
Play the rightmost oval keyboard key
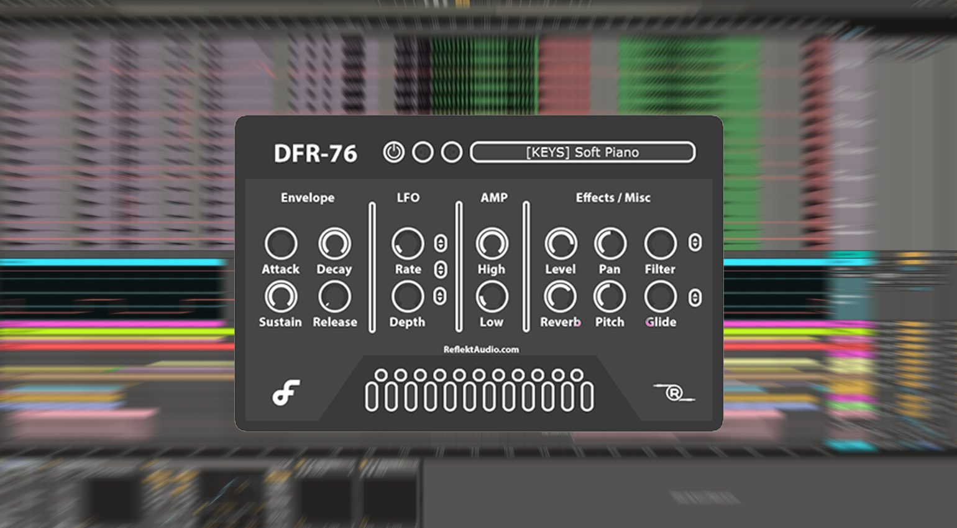587,397
